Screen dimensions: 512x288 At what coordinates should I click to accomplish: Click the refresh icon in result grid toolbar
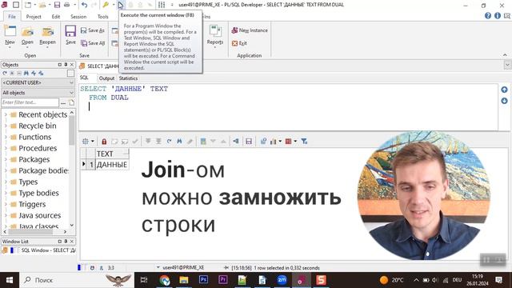pos(169,142)
